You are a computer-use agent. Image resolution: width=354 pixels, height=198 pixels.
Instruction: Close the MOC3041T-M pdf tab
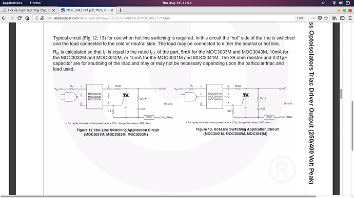[x=112, y=10]
